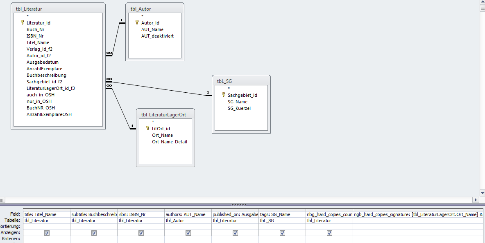The height and width of the screenshot is (243, 485).
Task: Select the SG_Kuerzel field in tbL_SG
Action: pyautogui.click(x=240, y=108)
